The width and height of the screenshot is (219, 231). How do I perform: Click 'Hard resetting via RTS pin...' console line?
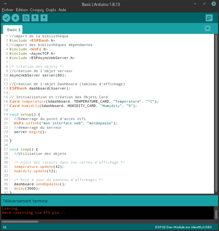(34, 213)
